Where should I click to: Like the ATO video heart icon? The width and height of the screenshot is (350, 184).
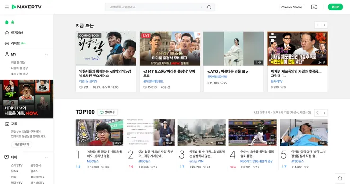(222, 83)
